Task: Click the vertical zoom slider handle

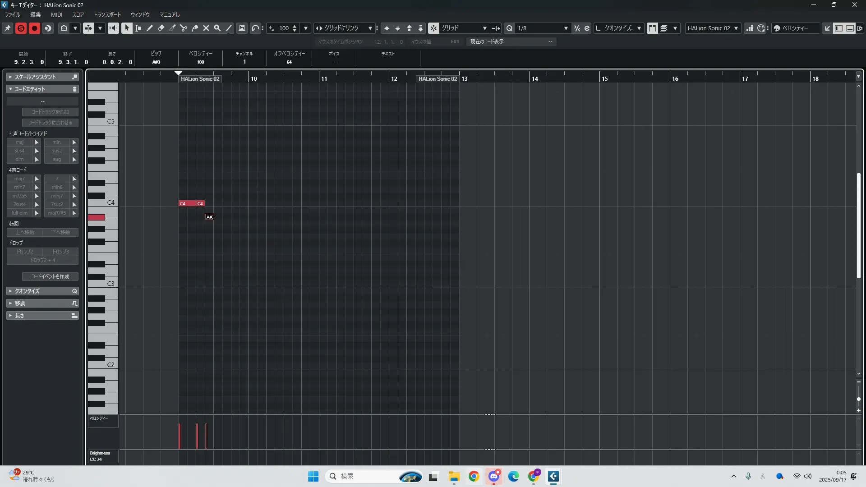Action: 859,399
